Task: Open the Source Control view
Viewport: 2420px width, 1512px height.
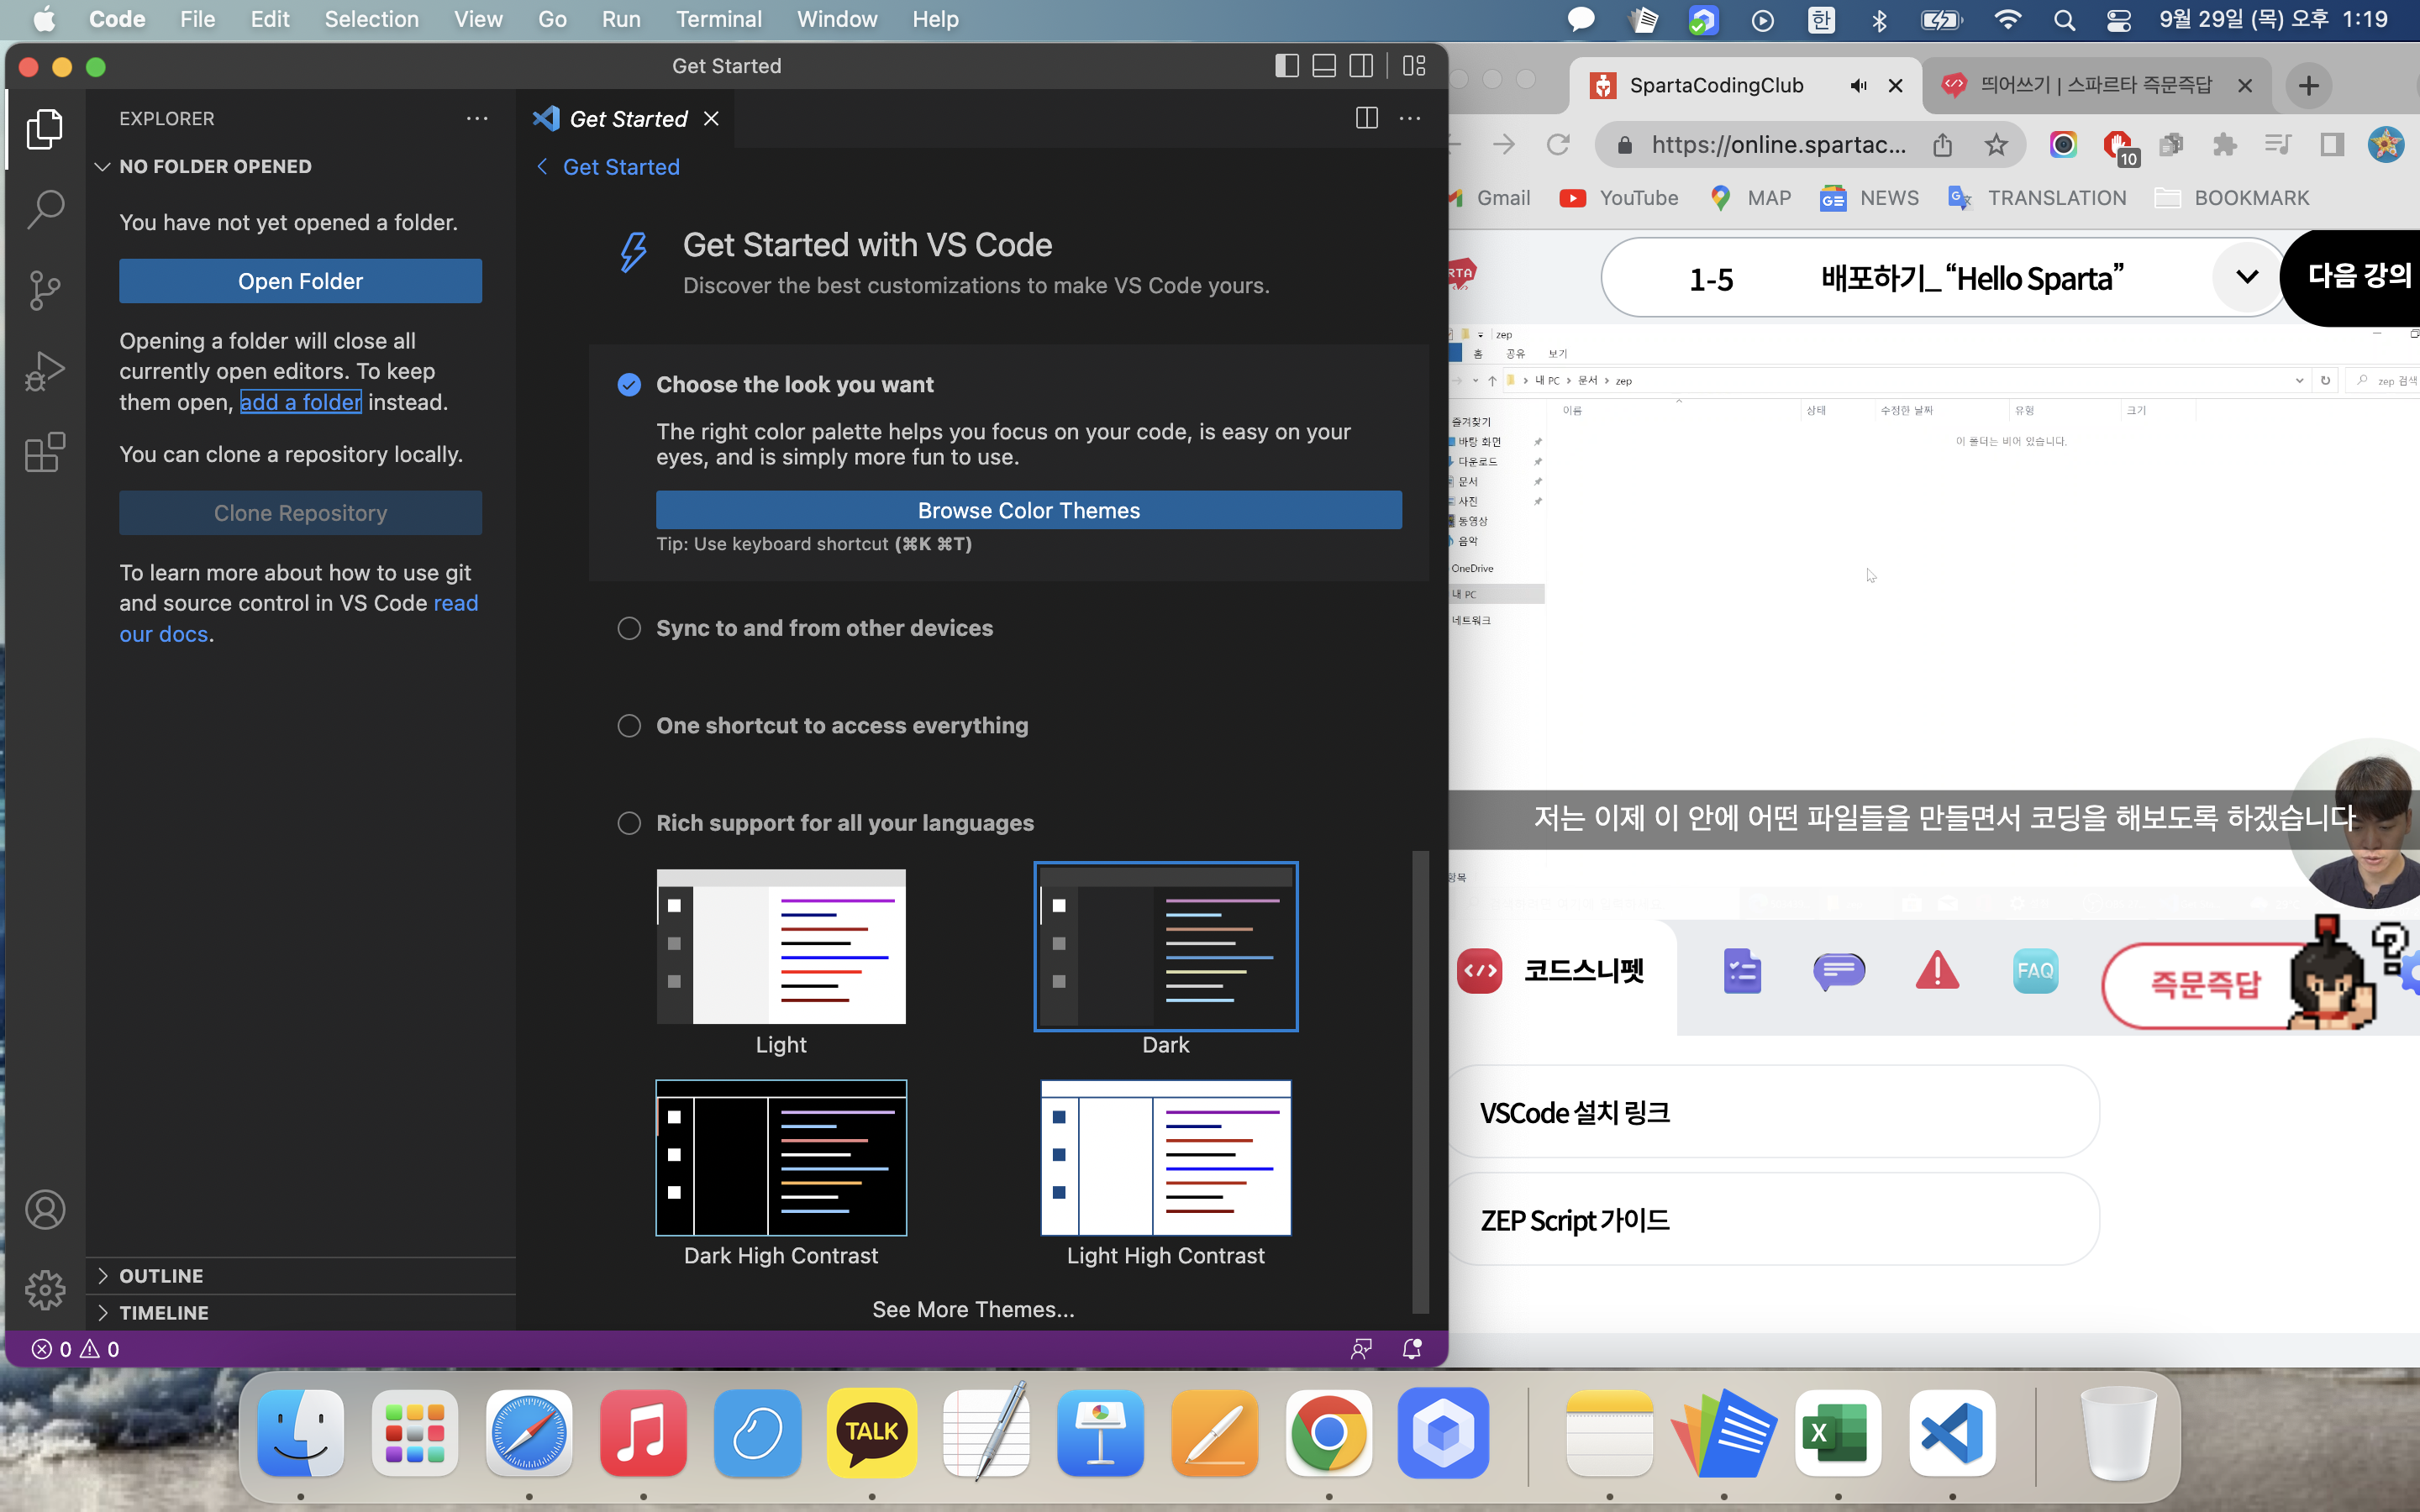Action: pos(45,291)
